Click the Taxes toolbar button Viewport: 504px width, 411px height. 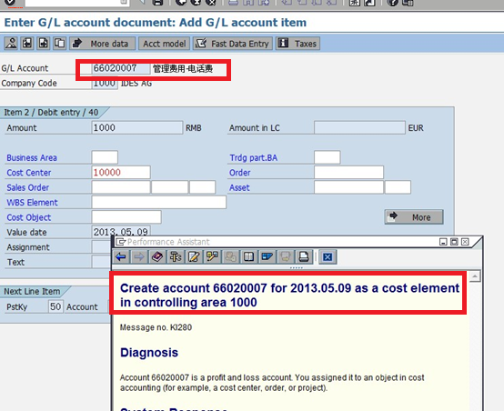click(298, 44)
